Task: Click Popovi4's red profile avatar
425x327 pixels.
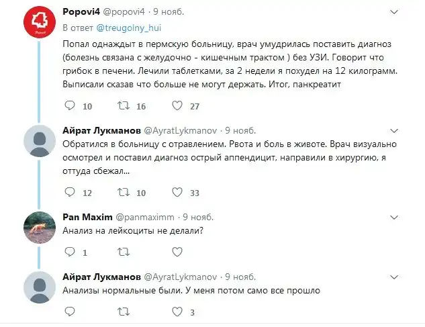Action: (x=39, y=26)
